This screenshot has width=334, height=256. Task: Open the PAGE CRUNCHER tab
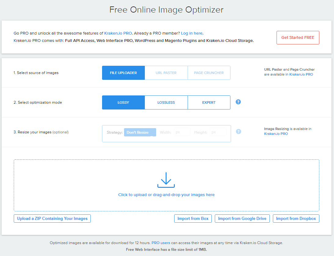tap(209, 73)
